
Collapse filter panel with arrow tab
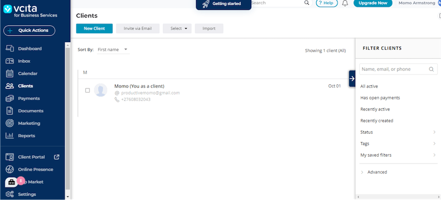(352, 79)
